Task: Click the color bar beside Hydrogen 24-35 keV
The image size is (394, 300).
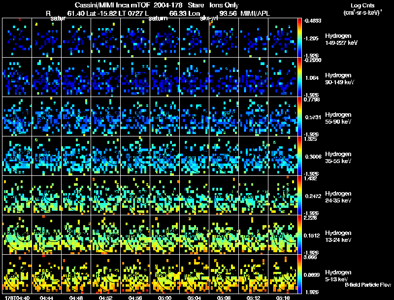Action: (299, 196)
